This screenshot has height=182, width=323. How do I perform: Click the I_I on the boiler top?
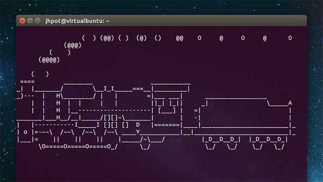click(109, 89)
